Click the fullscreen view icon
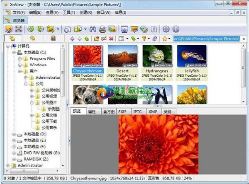Viewport: 249px width, 184px height. [19, 29]
